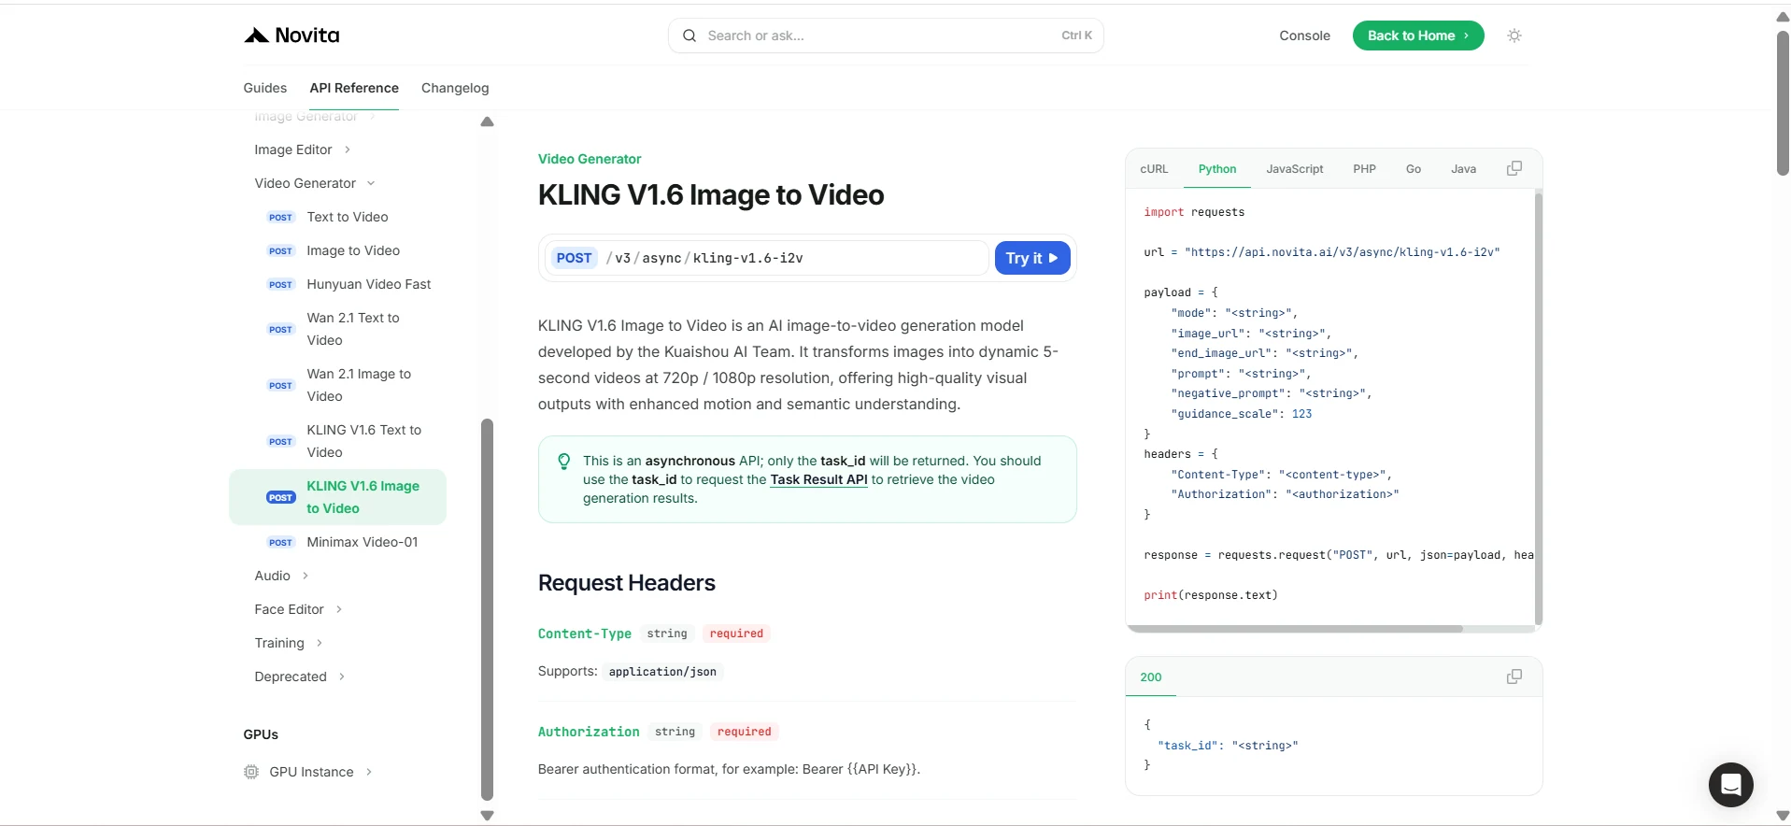Click the Video Generator breadcrumb link
This screenshot has height=826, width=1791.
[x=590, y=159]
